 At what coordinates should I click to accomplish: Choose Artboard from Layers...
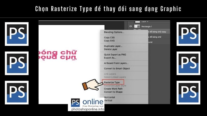click(116, 63)
